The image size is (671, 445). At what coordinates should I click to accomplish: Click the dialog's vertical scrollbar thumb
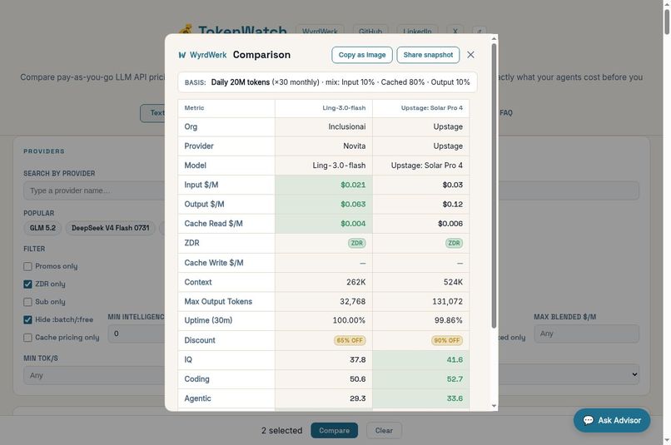point(494,186)
